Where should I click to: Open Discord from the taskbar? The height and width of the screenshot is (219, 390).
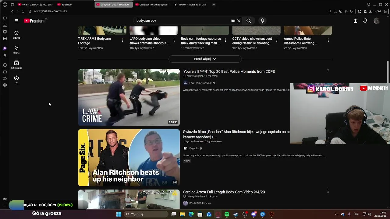click(254, 214)
